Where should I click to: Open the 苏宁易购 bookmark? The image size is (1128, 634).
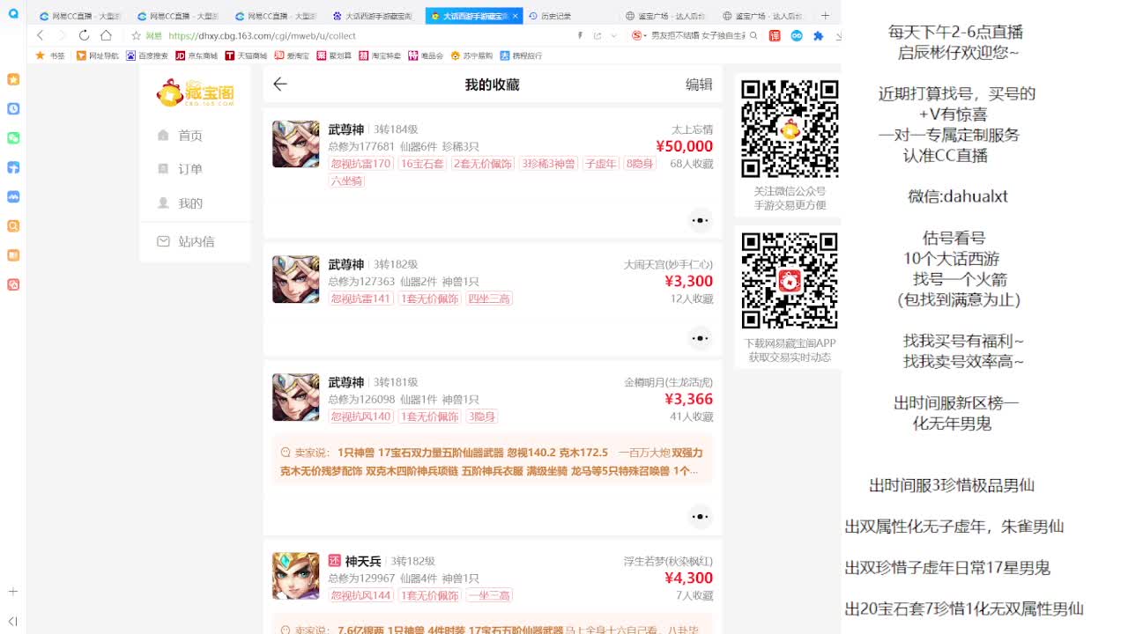point(471,55)
